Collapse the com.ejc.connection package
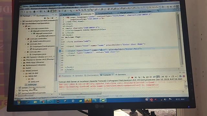207x116 pixels. point(26,29)
